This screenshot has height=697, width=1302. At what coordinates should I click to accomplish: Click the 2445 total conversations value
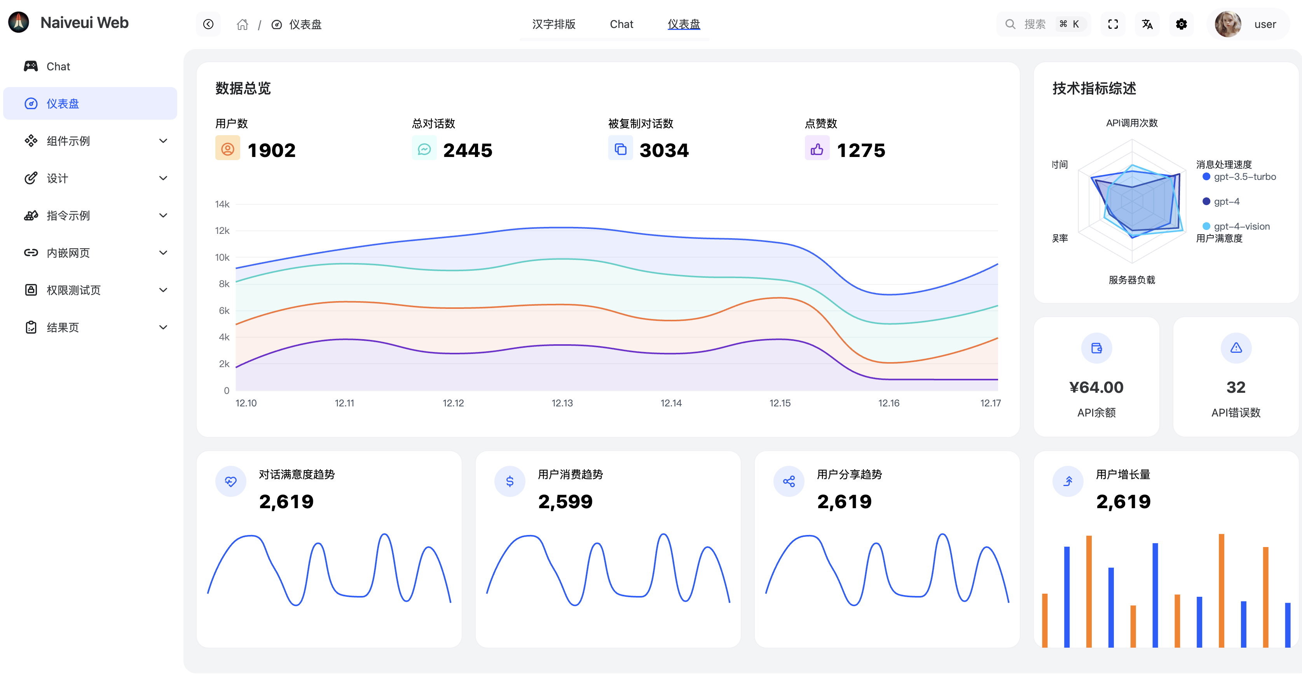[468, 150]
